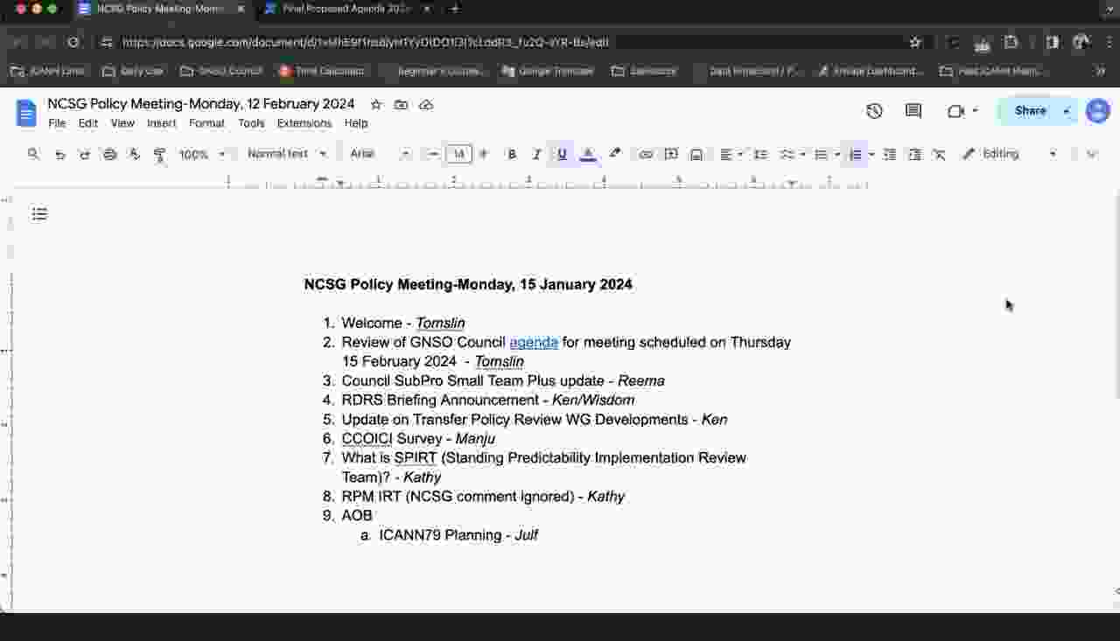Clear formatting icon
The height and width of the screenshot is (641, 1120).
coord(940,154)
